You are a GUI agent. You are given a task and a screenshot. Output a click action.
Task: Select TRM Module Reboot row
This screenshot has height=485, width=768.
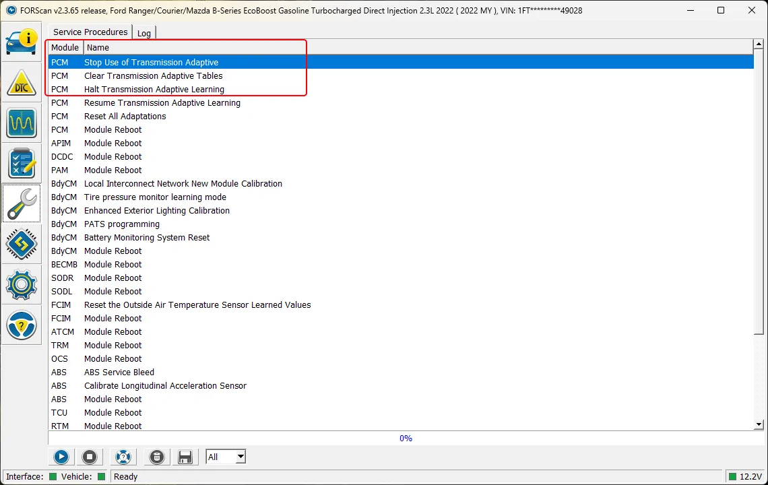click(401, 346)
